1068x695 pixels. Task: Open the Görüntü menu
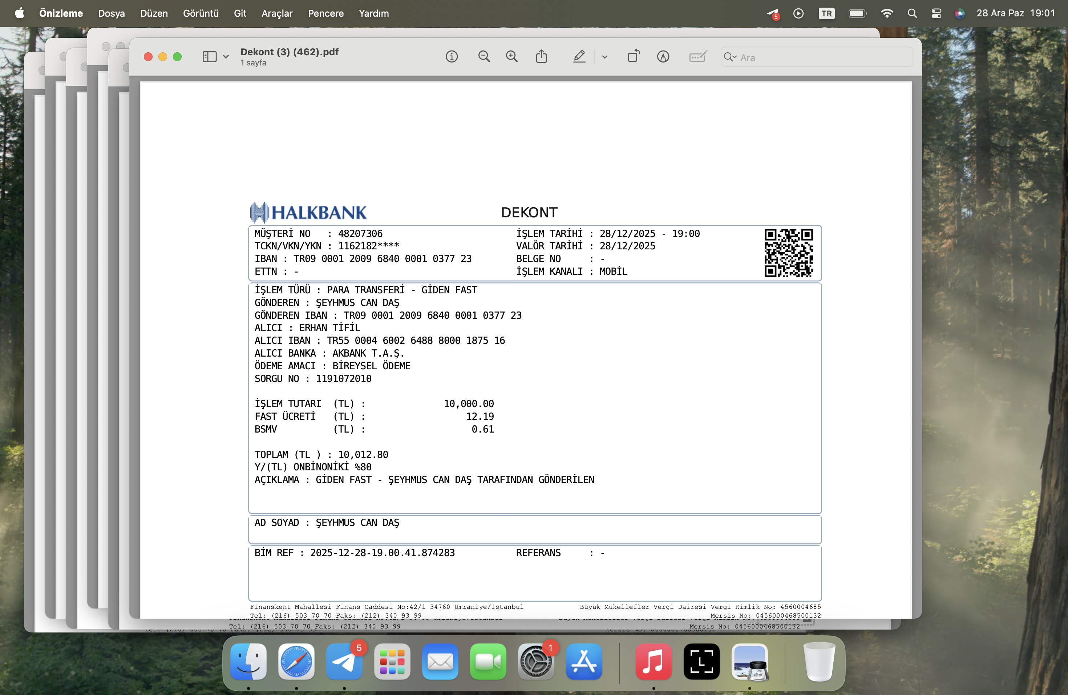[x=201, y=13]
